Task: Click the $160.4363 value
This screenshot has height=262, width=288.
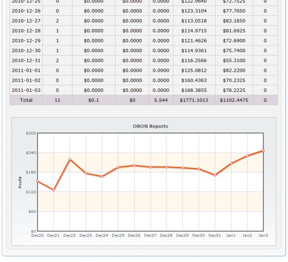Action: pos(194,80)
